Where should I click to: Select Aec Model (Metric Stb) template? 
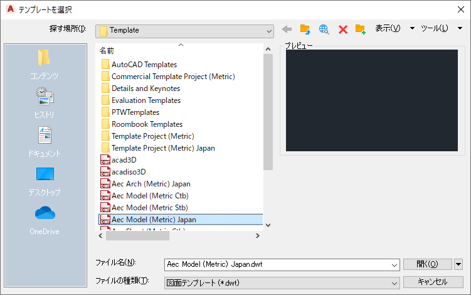[144, 208]
